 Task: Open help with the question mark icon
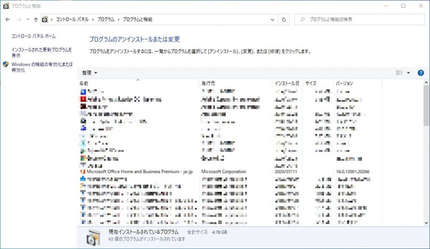click(421, 73)
